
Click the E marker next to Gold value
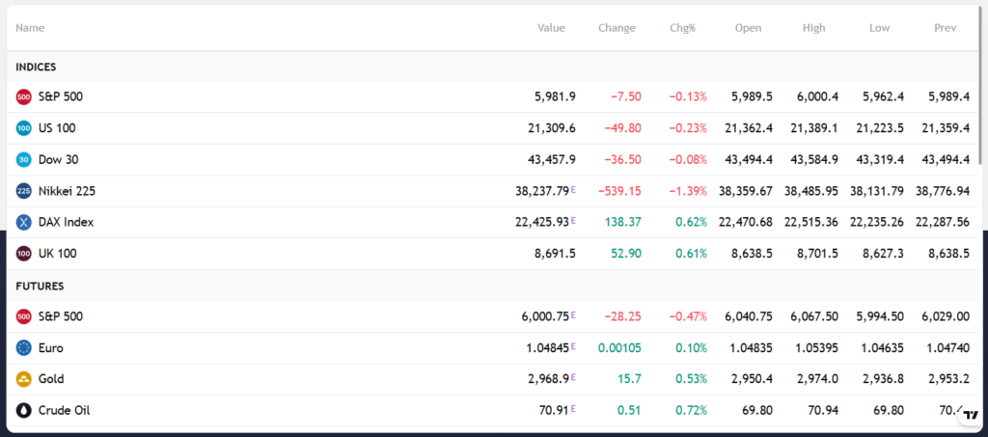[573, 377]
